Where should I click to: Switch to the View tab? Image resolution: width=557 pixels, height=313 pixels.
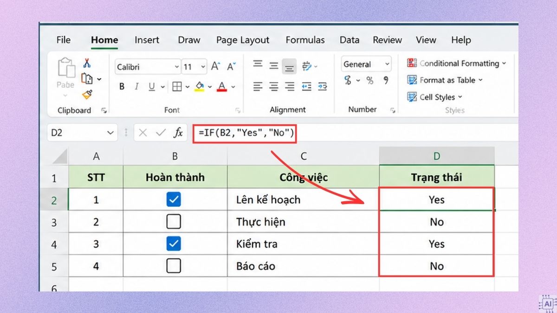426,40
